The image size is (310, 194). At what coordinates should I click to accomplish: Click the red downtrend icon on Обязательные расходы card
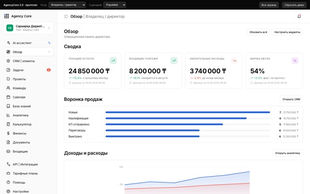click(234, 61)
